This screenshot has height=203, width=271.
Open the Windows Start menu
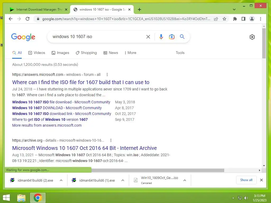click(6, 198)
